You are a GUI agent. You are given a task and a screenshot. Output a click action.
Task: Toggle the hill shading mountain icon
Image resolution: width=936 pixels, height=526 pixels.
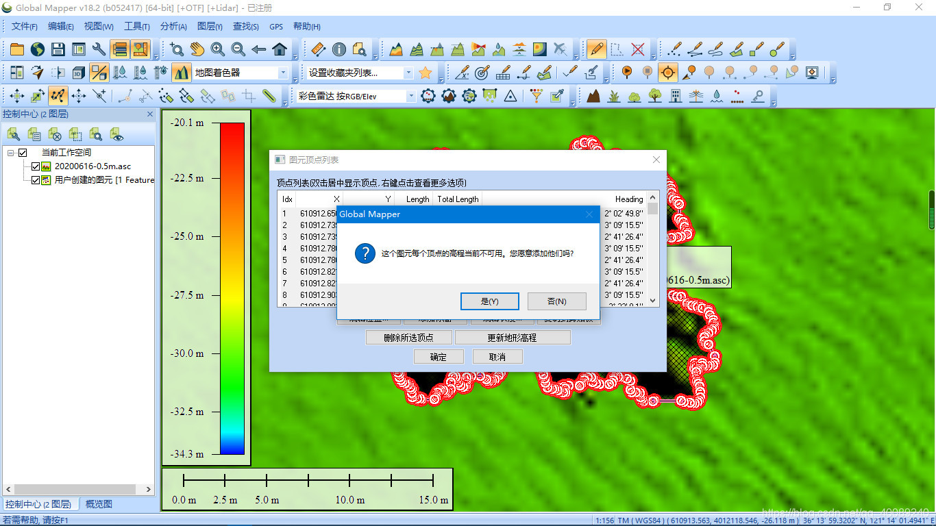click(x=182, y=72)
